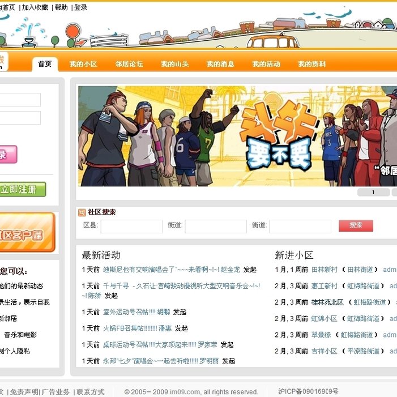Click user name 罗明丽
Image resolution: width=397 pixels, height=397 pixels.
point(209,361)
